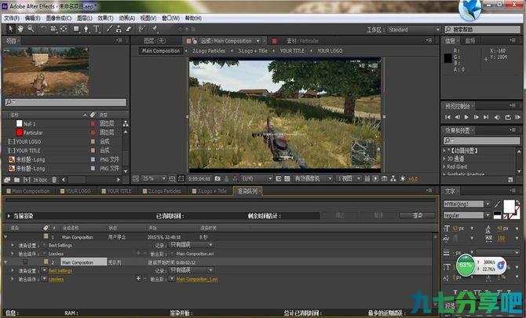Select the Pan Behind anchor tool

(x=64, y=29)
